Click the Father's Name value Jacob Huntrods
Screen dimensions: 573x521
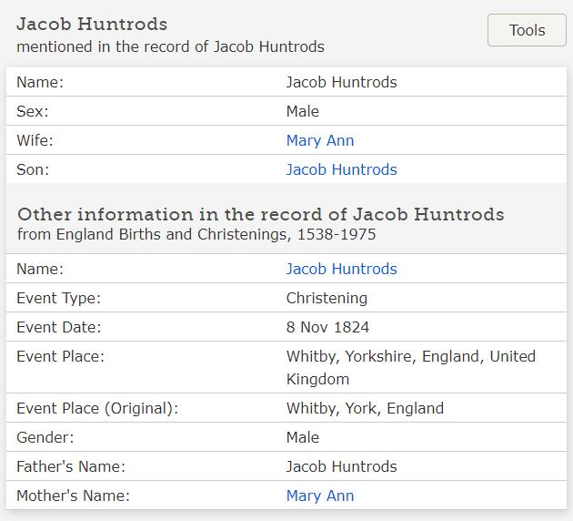pos(341,466)
